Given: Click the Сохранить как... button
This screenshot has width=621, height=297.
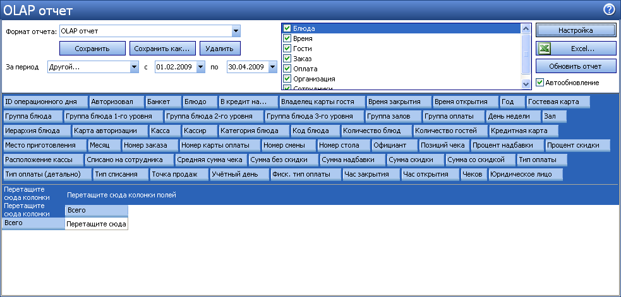Looking at the screenshot, I should click(162, 49).
